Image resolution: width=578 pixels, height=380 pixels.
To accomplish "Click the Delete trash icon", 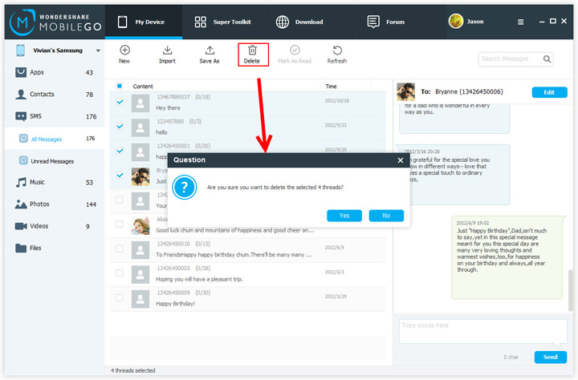I will 252,50.
